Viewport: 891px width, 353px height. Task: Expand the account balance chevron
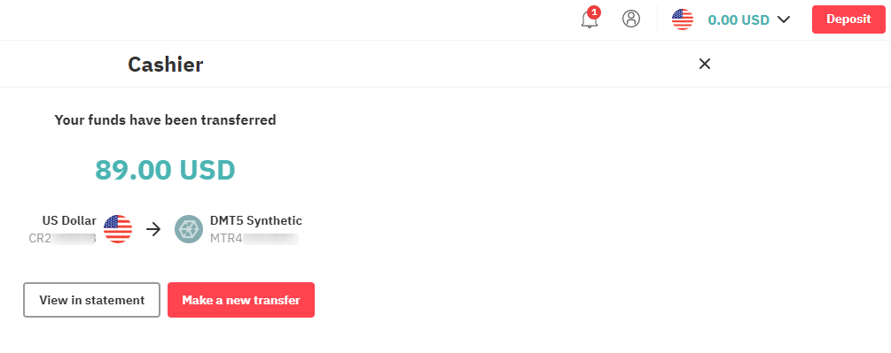point(784,19)
